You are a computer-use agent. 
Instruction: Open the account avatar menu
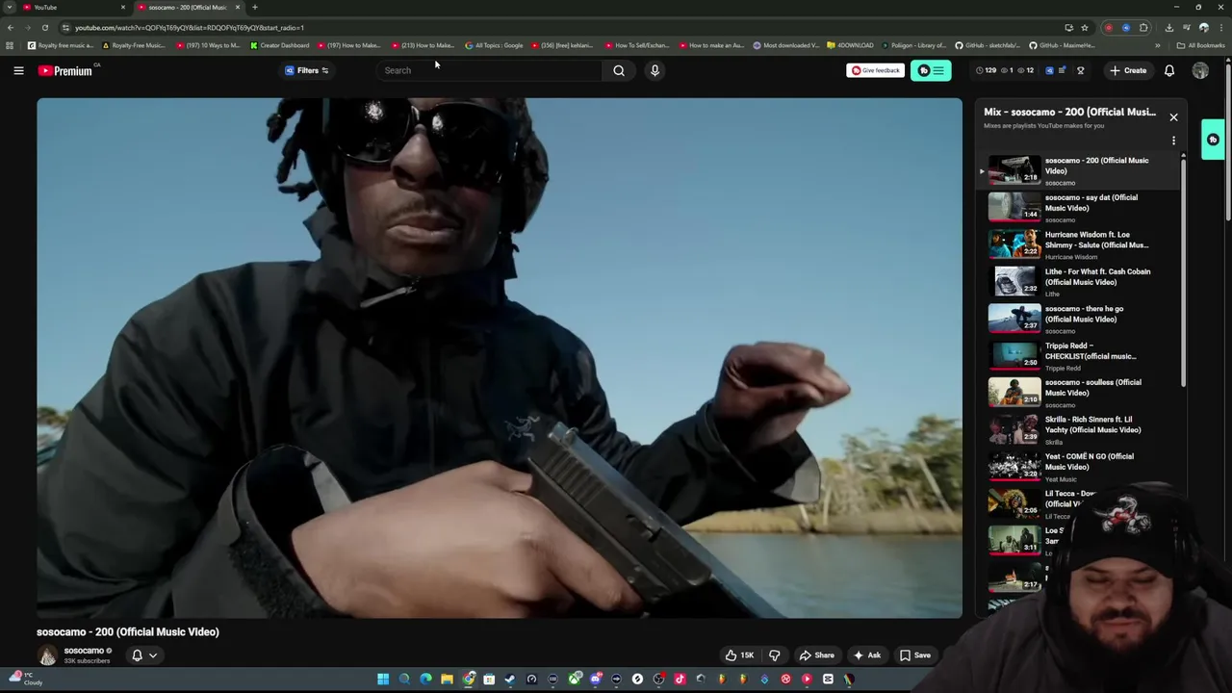(1200, 70)
